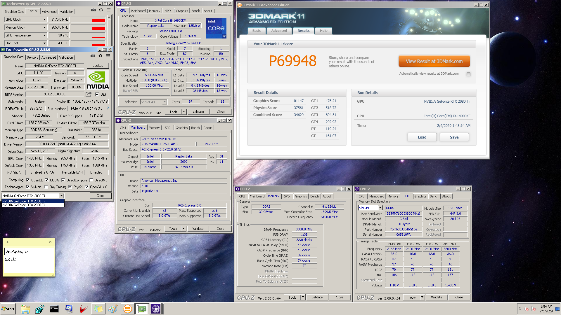Viewport: 561px width, 315px height.
Task: Click Show Desktop button in taskbar tray
Action: coord(557,309)
